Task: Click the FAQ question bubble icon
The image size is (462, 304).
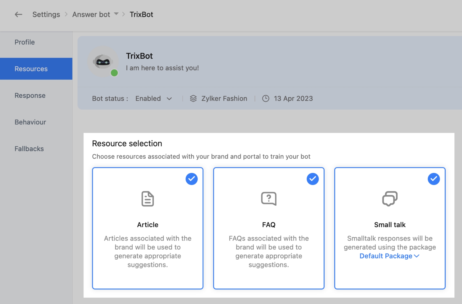Action: coord(269,199)
